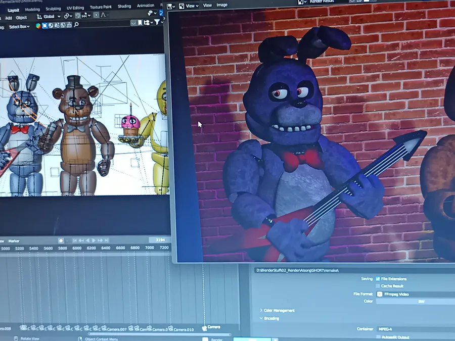Open the proportional falloff curve dropdown
The image size is (455, 341).
105,15
